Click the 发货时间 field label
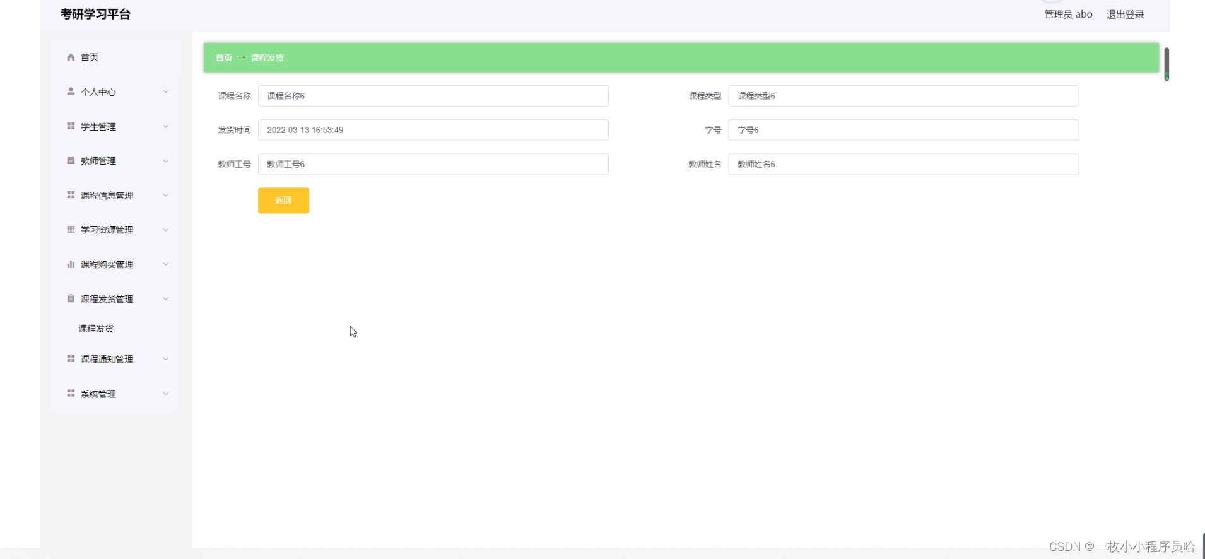Viewport: 1205px width, 559px height. point(234,130)
